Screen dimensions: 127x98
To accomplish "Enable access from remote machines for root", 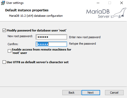I will coord(9,51).
